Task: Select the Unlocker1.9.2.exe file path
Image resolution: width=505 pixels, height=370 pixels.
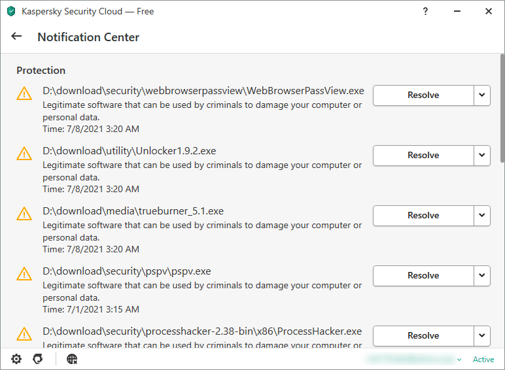Action: [x=129, y=151]
